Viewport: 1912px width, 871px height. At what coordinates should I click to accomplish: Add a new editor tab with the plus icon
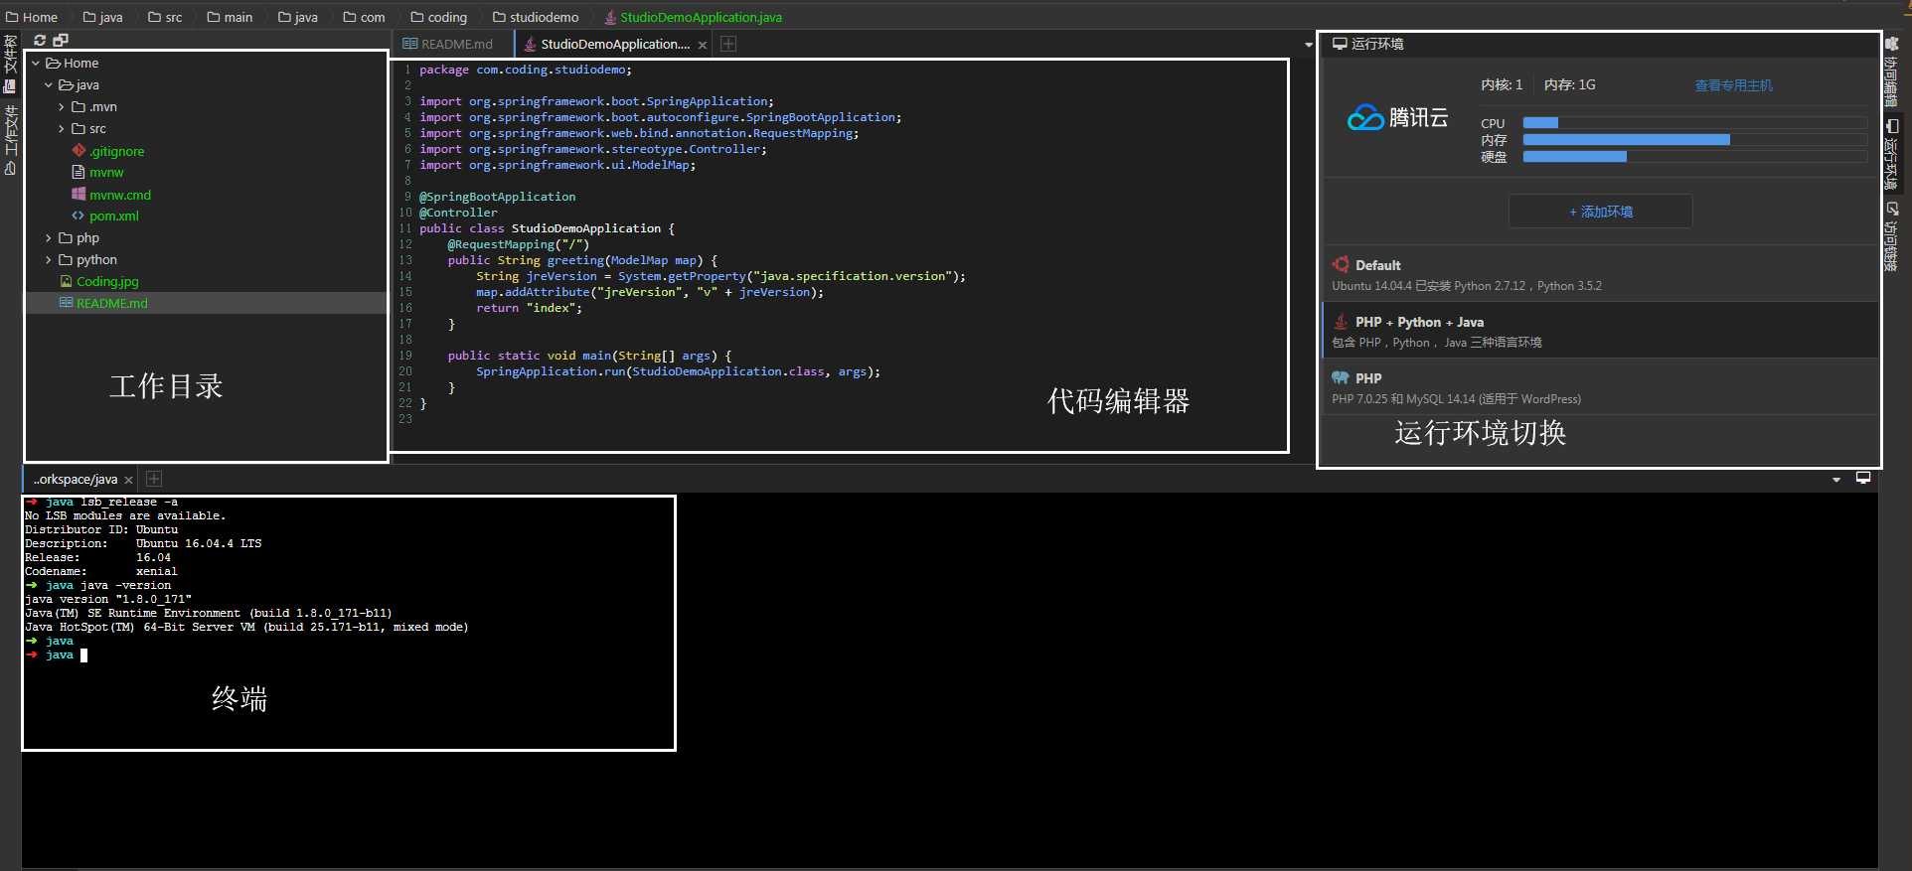pos(728,44)
